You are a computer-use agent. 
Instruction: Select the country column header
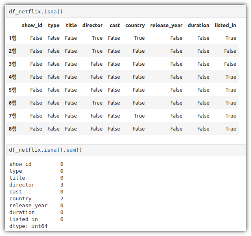135,26
